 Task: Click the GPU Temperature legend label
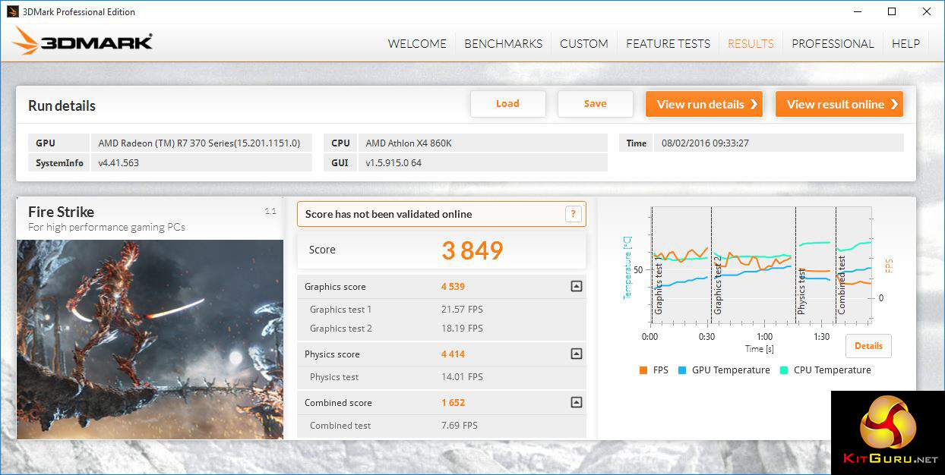click(731, 370)
